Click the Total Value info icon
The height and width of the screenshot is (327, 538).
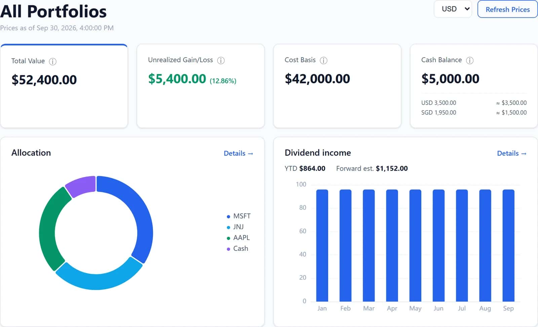tap(53, 62)
